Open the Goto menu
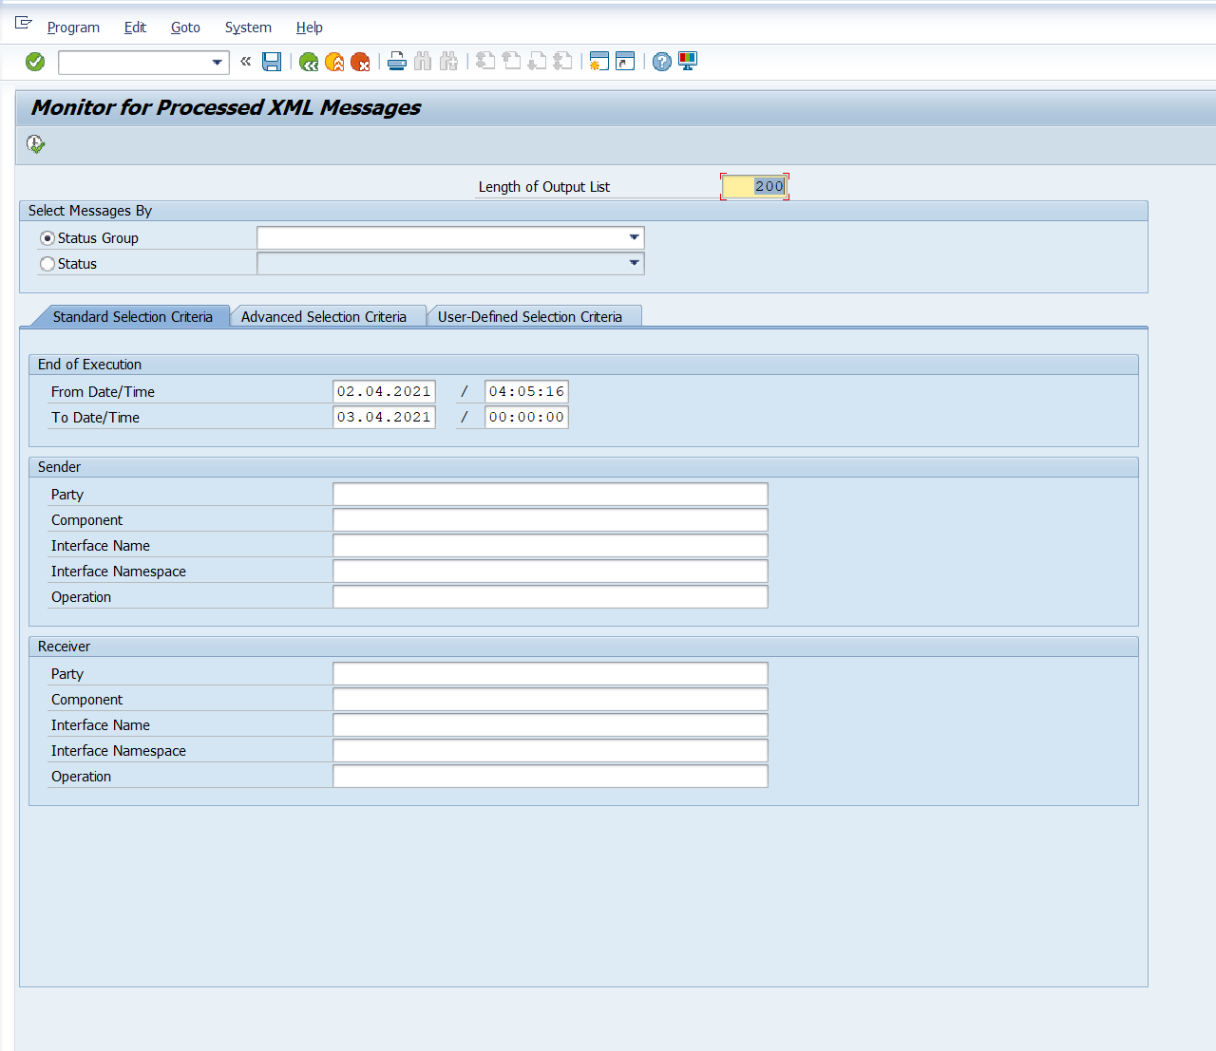1216x1051 pixels. click(185, 28)
